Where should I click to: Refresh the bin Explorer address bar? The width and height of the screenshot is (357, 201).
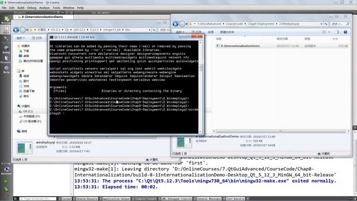pyautogui.click(x=154, y=30)
